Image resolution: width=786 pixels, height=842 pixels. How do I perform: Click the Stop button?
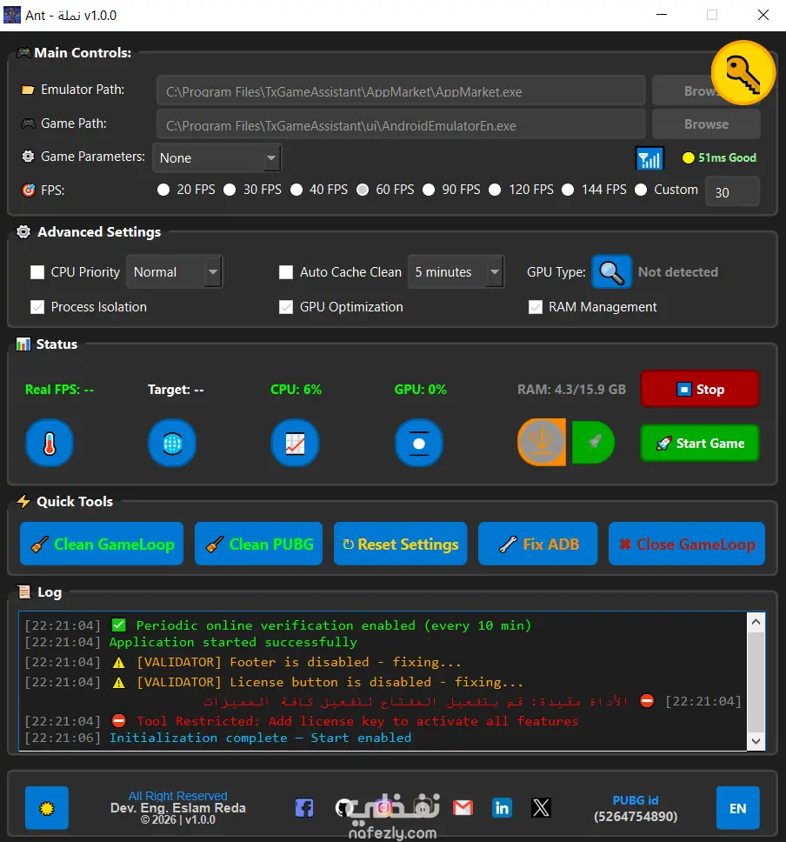[x=700, y=389]
